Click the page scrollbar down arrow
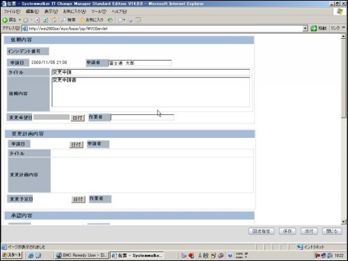Screen dimensions: 348x261 344,222
